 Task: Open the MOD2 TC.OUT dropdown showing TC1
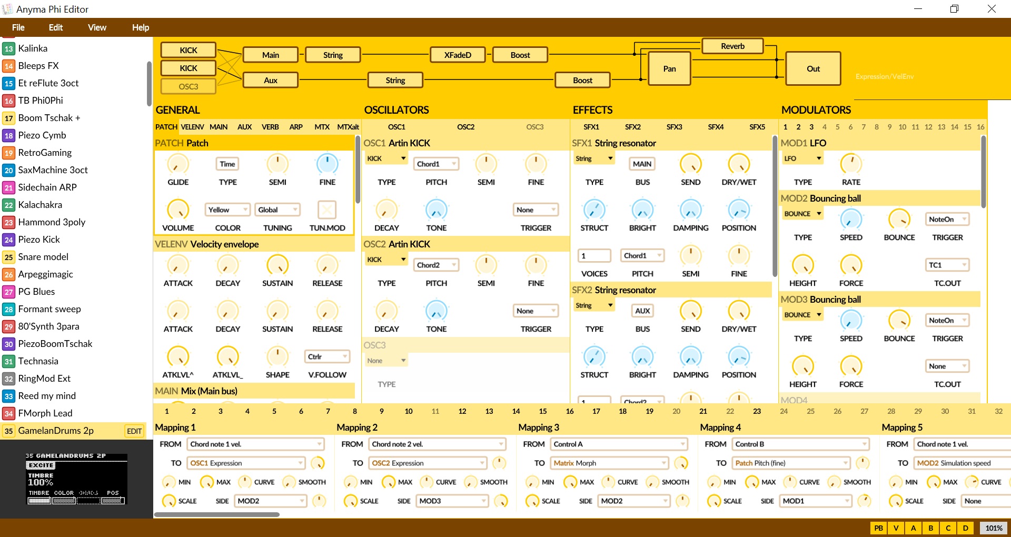coord(947,265)
